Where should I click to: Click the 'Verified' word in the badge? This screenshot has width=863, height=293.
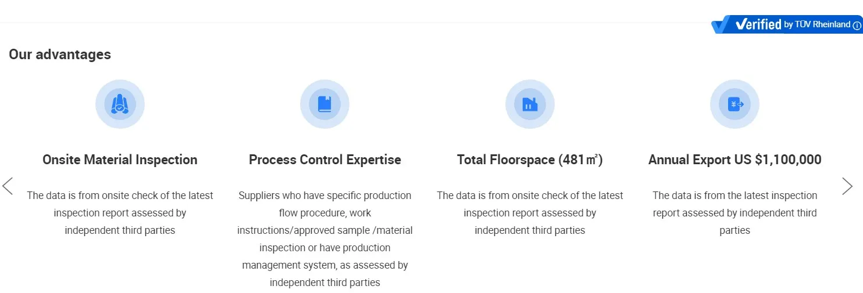click(758, 24)
